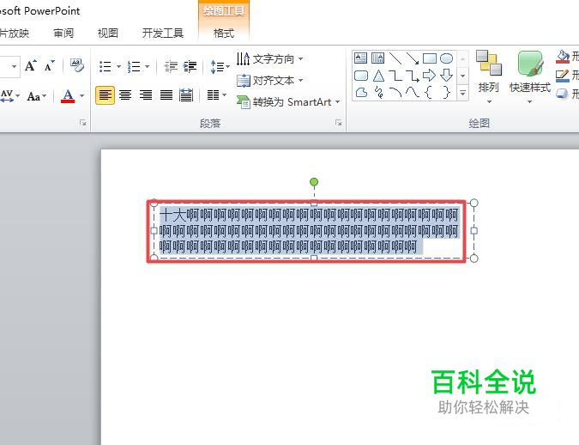Viewport: 579px width, 445px height.
Task: Select the freeform shape tool
Action: pos(361,92)
